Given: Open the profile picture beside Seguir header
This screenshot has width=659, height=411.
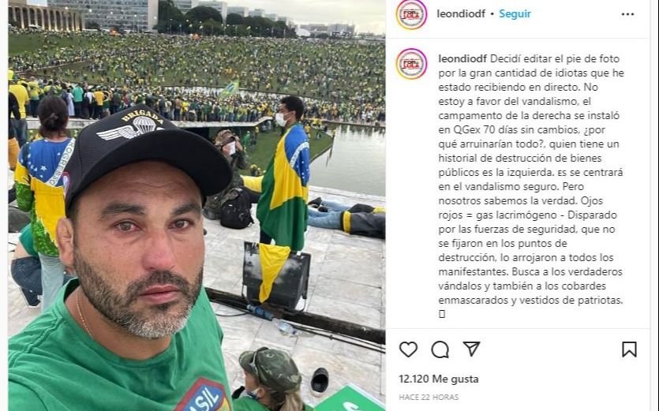Looking at the screenshot, I should pos(411,14).
